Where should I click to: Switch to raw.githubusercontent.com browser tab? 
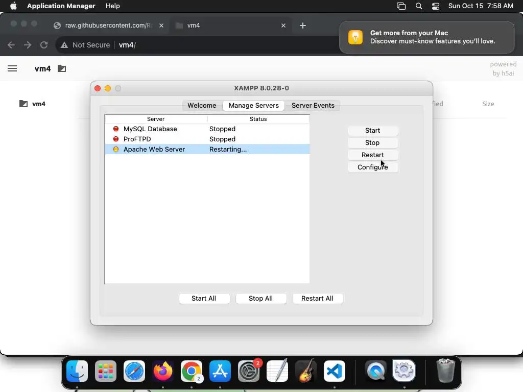[109, 26]
